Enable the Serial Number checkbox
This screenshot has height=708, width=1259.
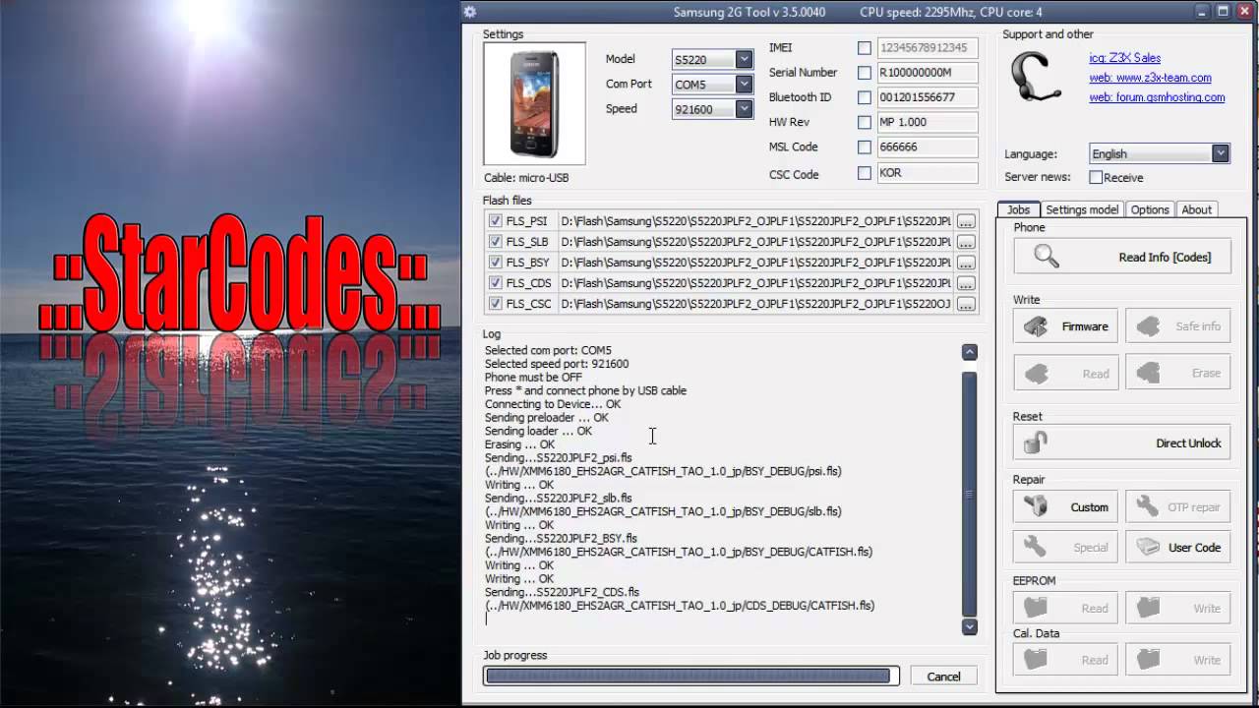(x=865, y=73)
